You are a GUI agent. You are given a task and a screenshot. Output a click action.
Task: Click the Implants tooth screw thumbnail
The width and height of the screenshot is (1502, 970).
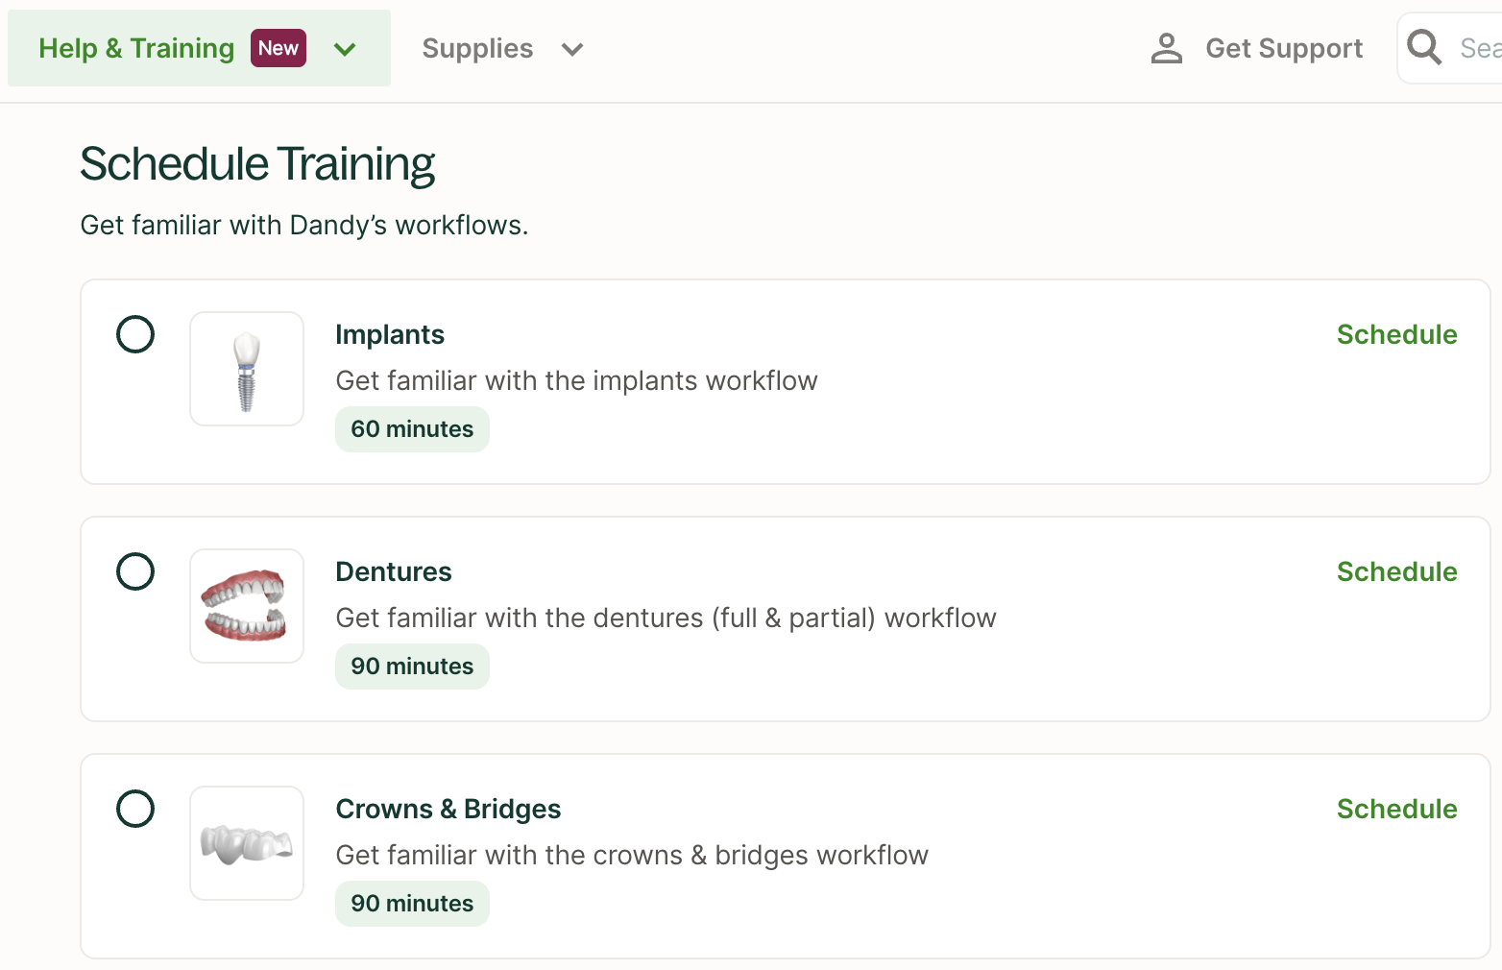point(247,369)
